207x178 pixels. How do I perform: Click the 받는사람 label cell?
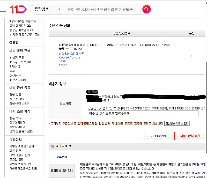click(x=65, y=103)
